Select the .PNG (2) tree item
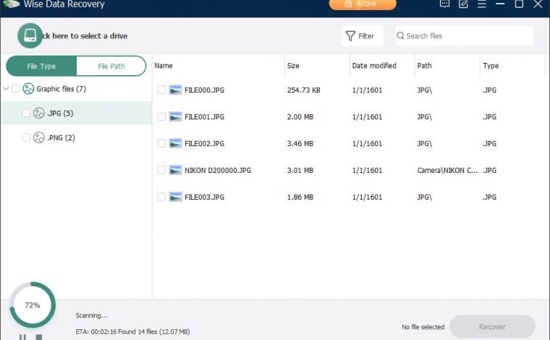The width and height of the screenshot is (550, 340). [x=77, y=137]
